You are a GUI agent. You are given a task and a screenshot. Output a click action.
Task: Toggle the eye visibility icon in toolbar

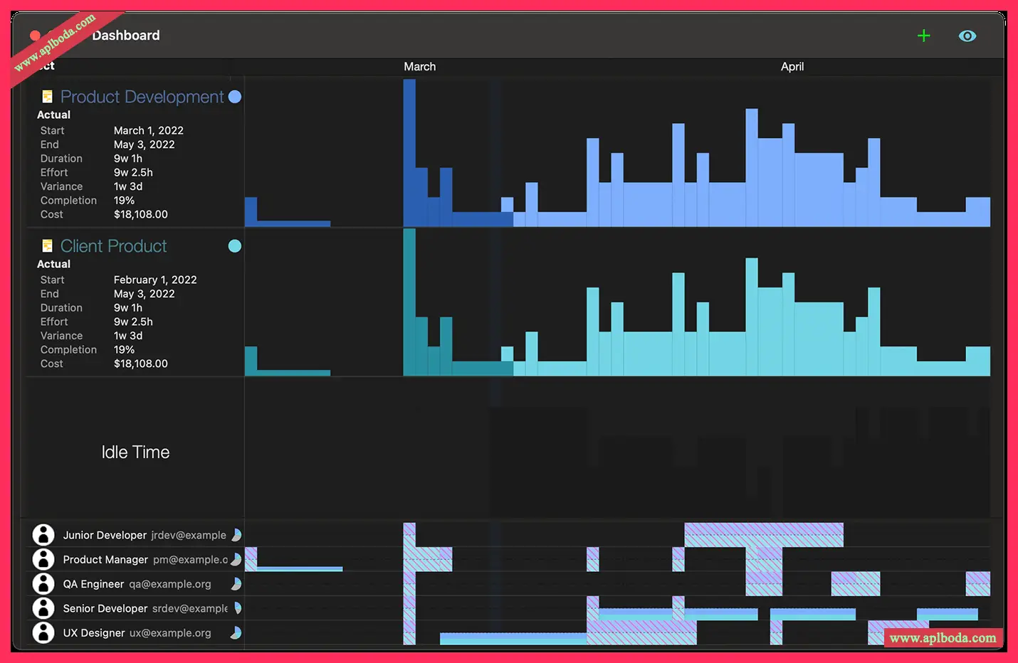pyautogui.click(x=967, y=36)
